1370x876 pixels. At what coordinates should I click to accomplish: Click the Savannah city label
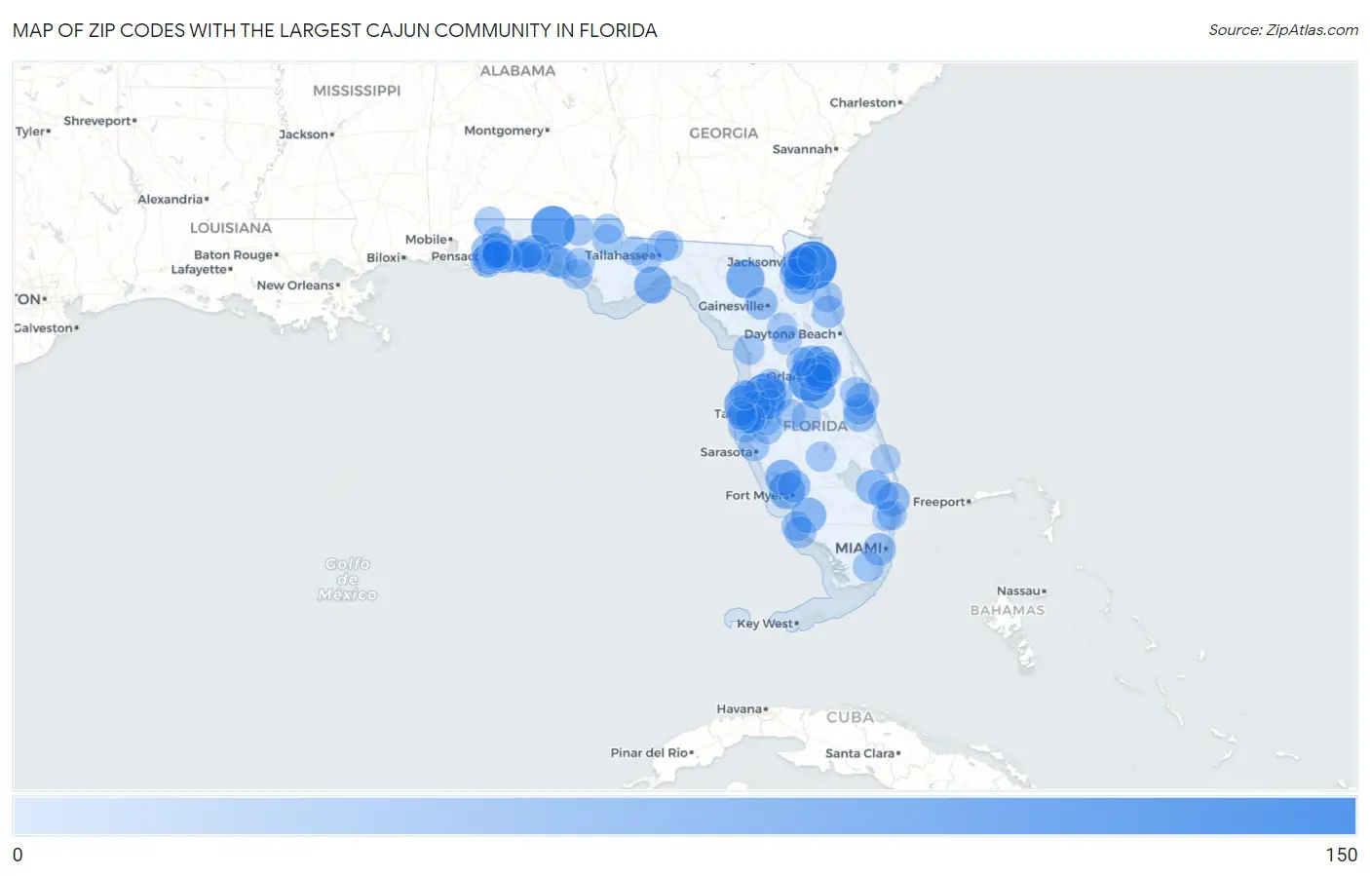(802, 149)
